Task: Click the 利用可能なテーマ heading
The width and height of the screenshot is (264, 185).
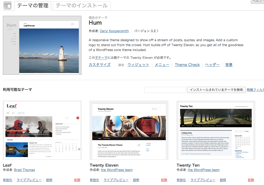Action: 17,90
